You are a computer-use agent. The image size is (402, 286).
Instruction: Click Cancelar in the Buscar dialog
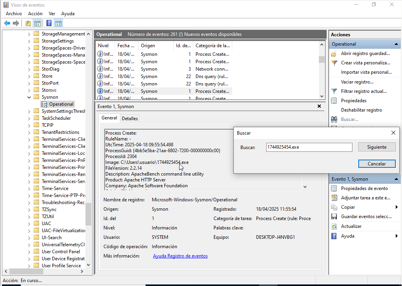377,164
